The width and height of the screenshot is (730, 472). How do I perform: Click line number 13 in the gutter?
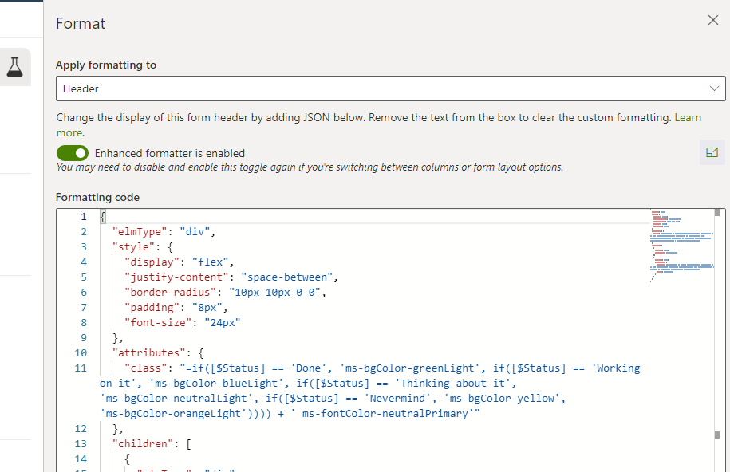click(x=81, y=444)
